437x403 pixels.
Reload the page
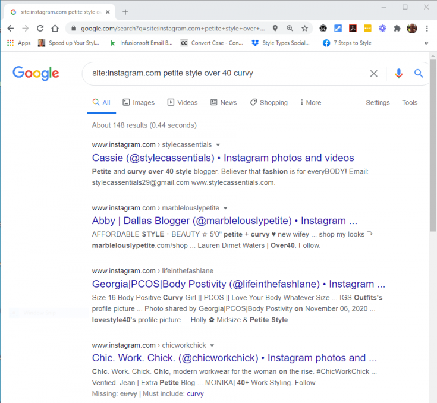pos(40,28)
